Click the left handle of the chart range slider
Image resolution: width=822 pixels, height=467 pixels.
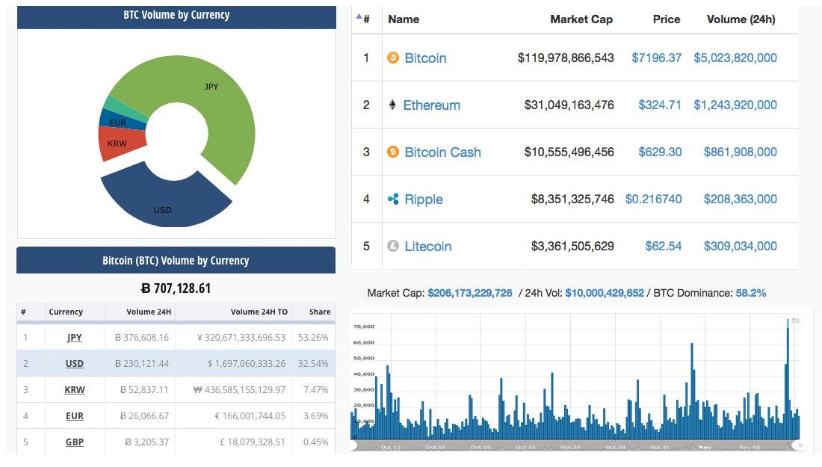(x=354, y=445)
